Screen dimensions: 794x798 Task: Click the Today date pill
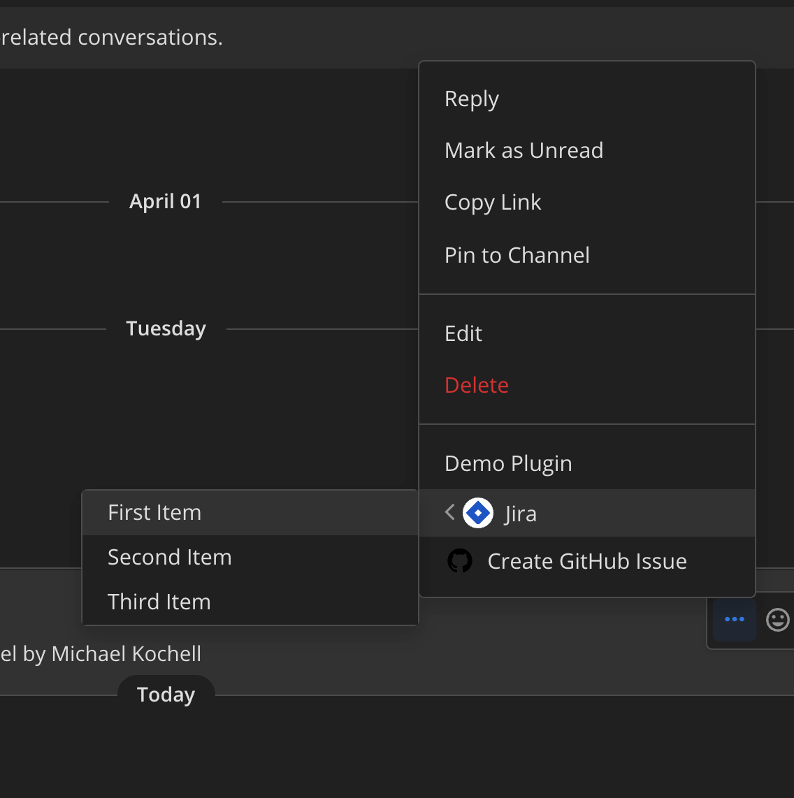tap(166, 694)
